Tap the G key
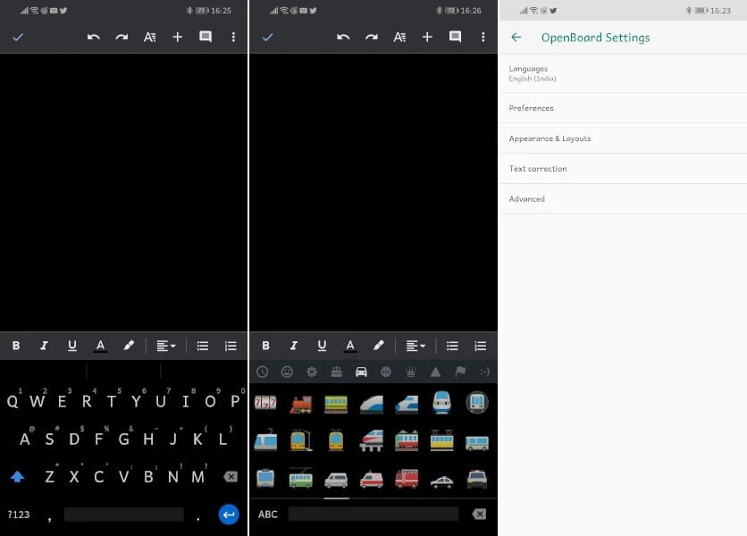Screen dimensions: 747x536 click(x=123, y=439)
